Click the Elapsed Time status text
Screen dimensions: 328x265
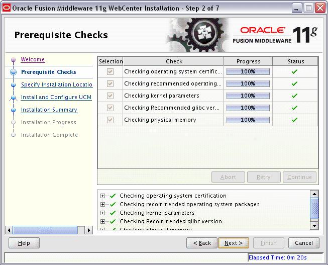pos(278,257)
